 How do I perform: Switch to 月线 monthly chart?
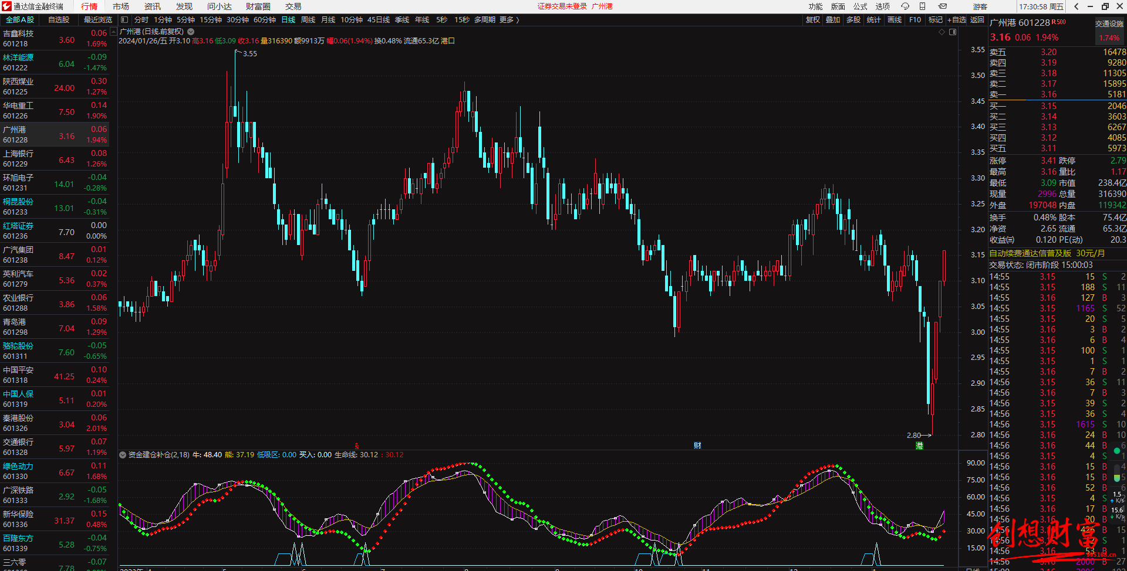click(x=328, y=20)
